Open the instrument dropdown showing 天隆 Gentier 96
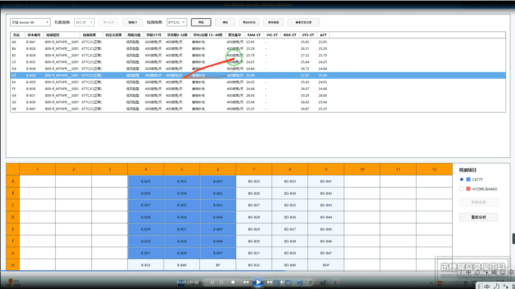 (x=30, y=22)
